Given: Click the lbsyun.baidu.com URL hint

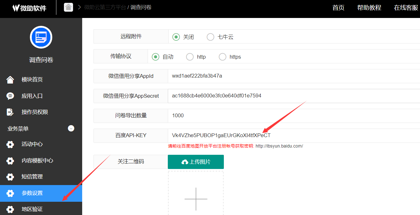Looking at the screenshot, I should (x=279, y=146).
